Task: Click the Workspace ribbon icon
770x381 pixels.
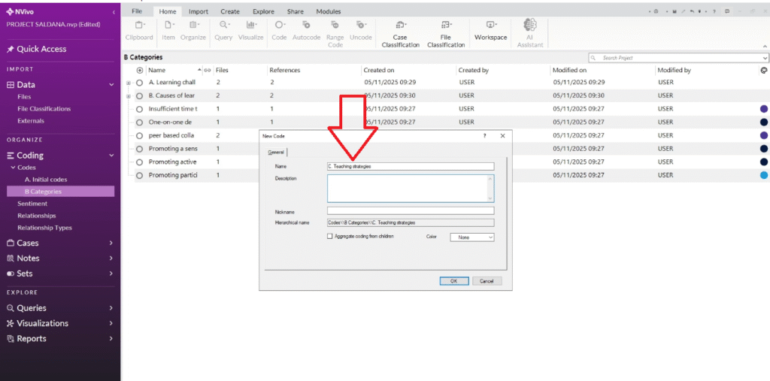Action: (x=490, y=26)
